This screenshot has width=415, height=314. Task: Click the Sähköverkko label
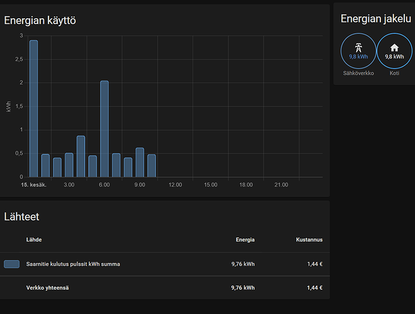pos(358,73)
